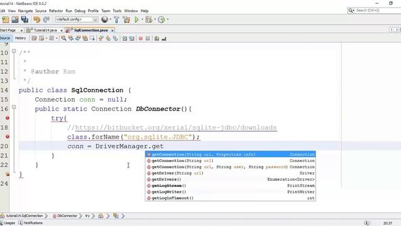This screenshot has width=401, height=226.
Task: Click the New Project icon
Action: point(6,19)
